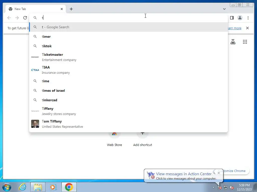Click the Tom Tiffany portrait thumbnail
Viewport: 257px width, 192px height.
point(35,124)
